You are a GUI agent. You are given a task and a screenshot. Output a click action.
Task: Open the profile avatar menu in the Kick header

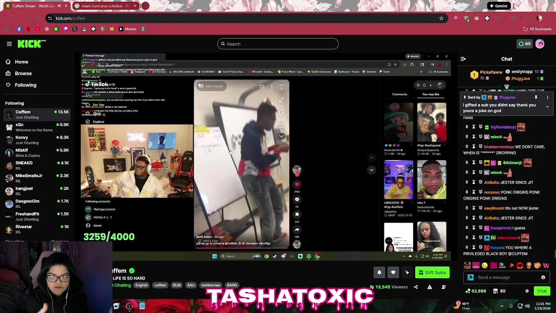[540, 44]
